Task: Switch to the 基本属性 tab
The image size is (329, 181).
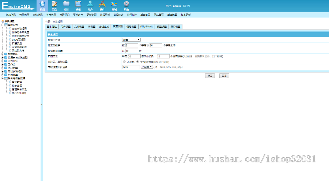Action: 52,27
